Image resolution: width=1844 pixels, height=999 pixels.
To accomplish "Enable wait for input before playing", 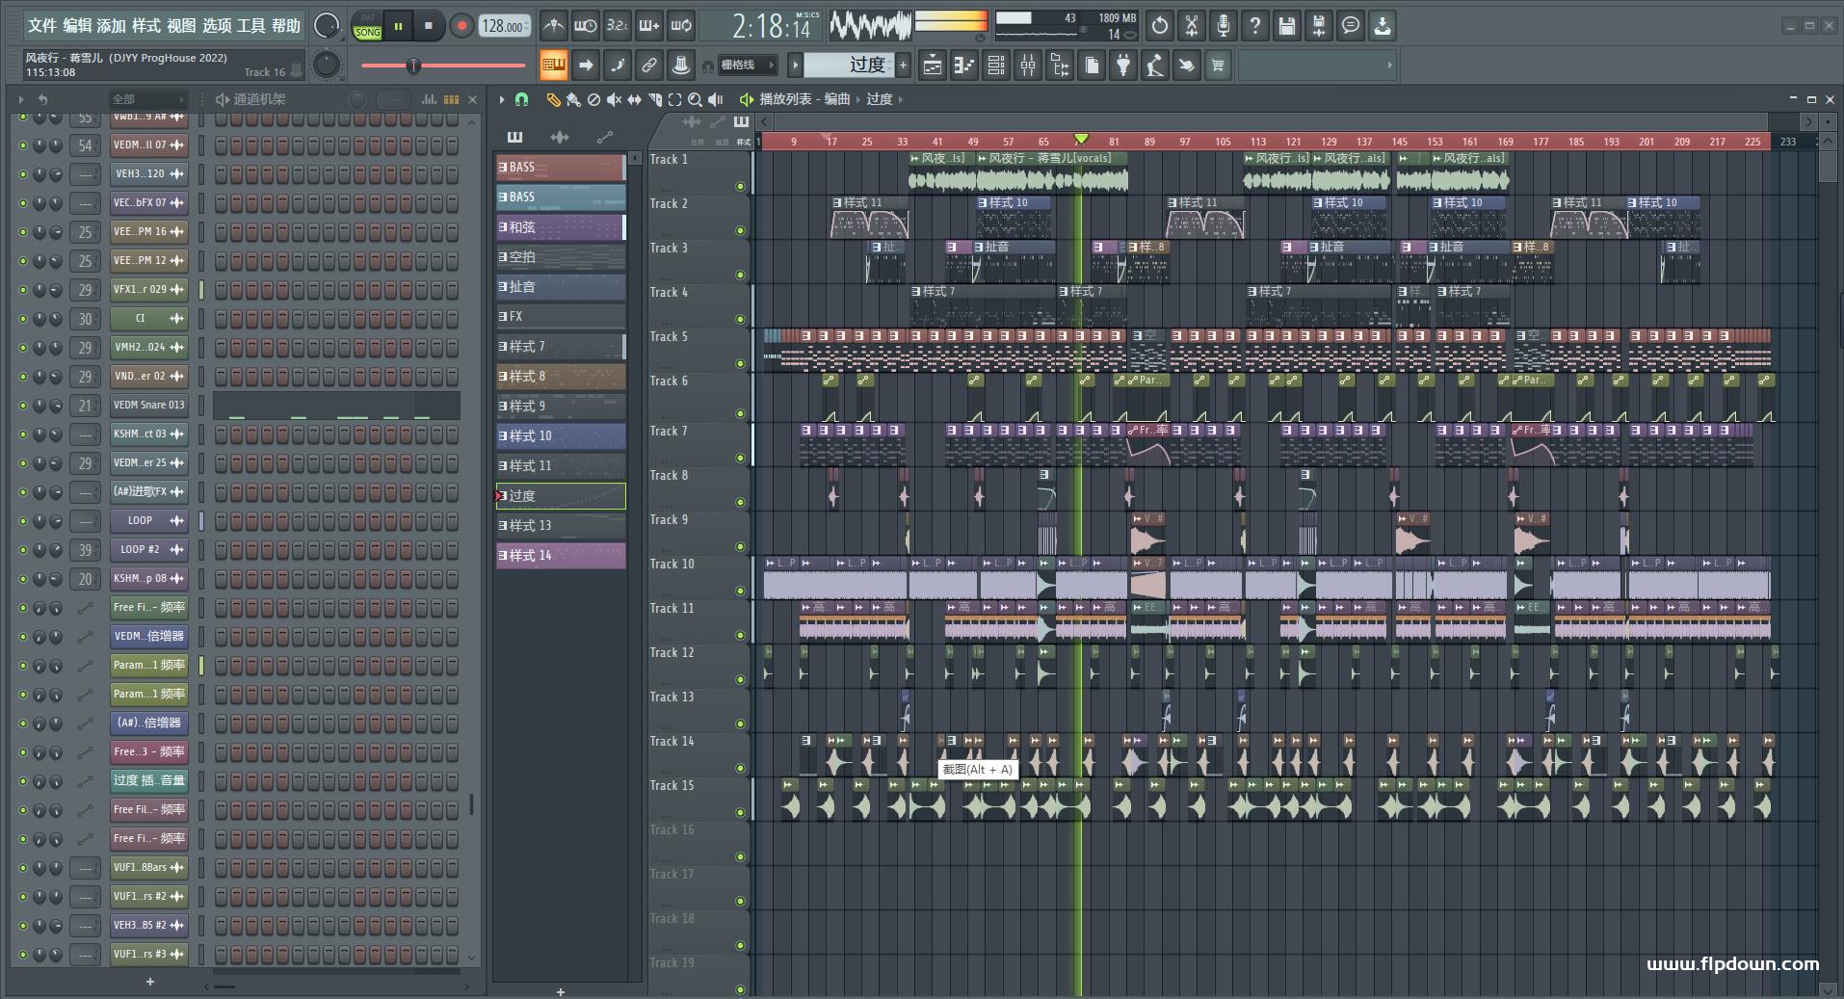I will pyautogui.click(x=585, y=26).
